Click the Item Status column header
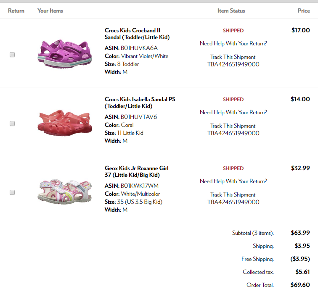 click(x=231, y=11)
